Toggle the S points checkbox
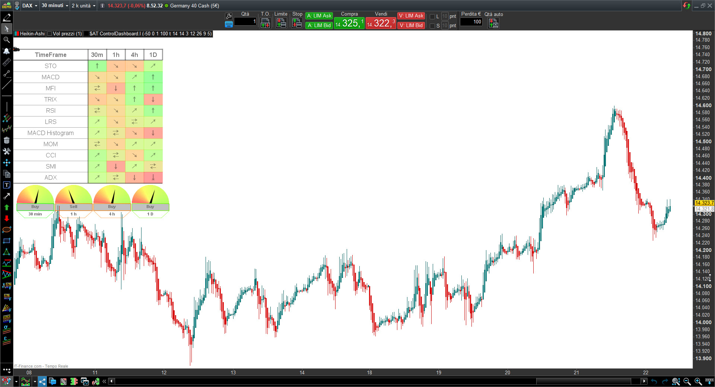The height and width of the screenshot is (387, 715). pyautogui.click(x=432, y=26)
